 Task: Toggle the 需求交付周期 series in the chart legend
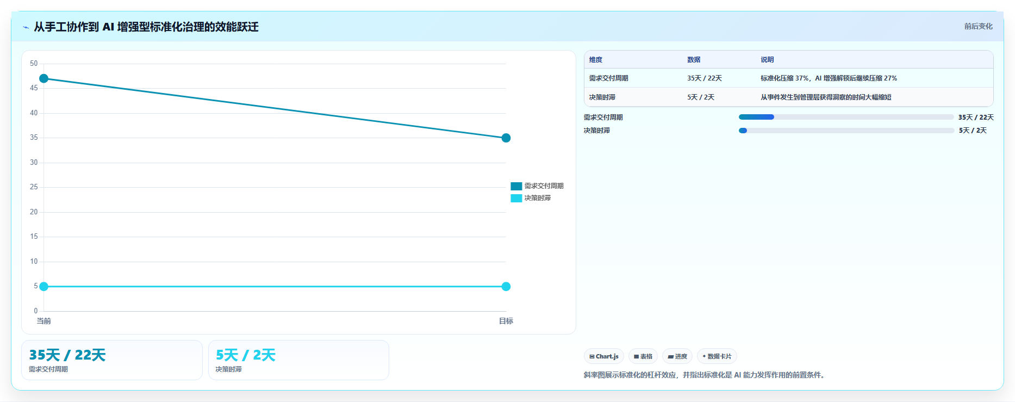pos(537,186)
